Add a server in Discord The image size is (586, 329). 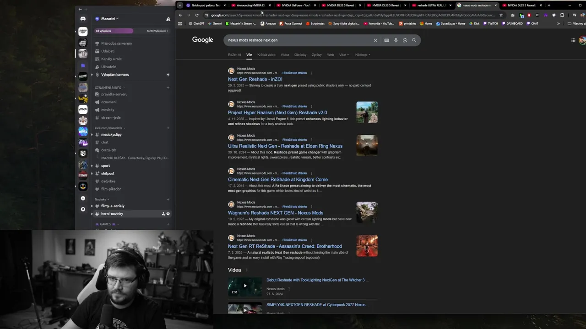83,198
